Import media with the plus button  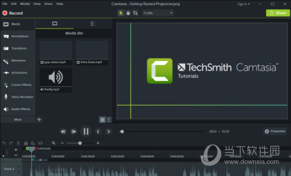coord(39,119)
